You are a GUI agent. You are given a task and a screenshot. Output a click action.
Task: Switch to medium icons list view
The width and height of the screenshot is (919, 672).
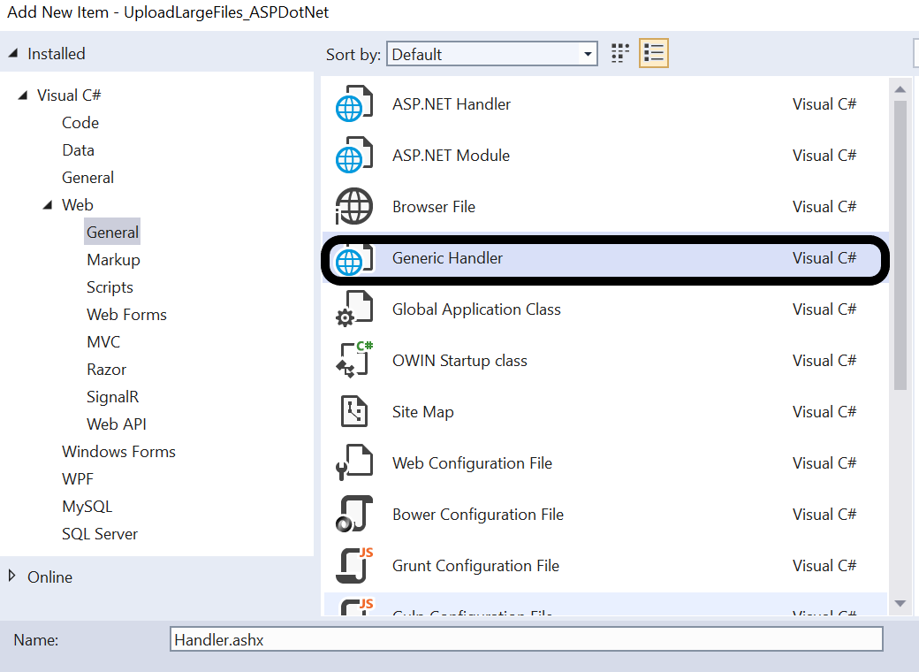(654, 53)
